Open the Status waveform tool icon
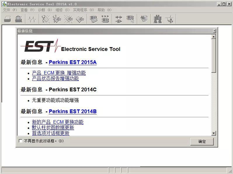This screenshot has height=174, width=233. [x=32, y=19]
